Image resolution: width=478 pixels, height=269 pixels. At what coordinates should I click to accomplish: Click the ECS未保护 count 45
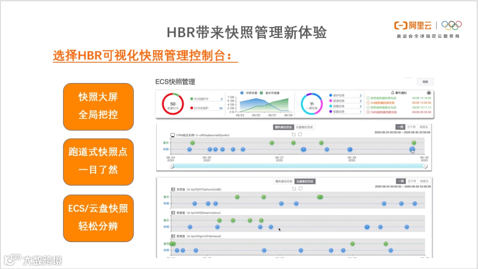tap(221, 108)
